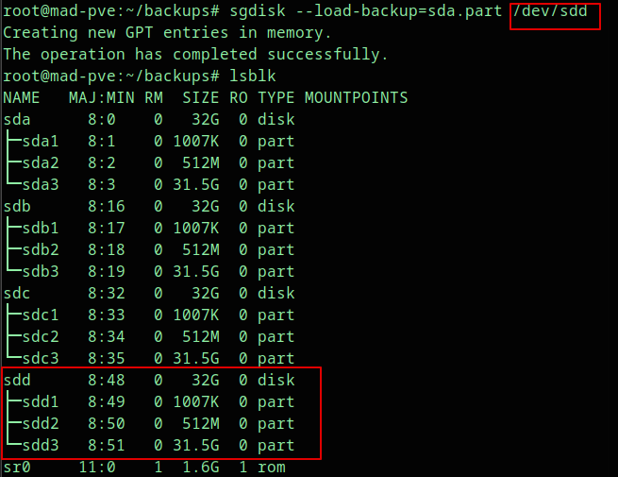Viewport: 618px width, 477px height.
Task: Click the sdb3 partition name
Action: click(x=41, y=271)
